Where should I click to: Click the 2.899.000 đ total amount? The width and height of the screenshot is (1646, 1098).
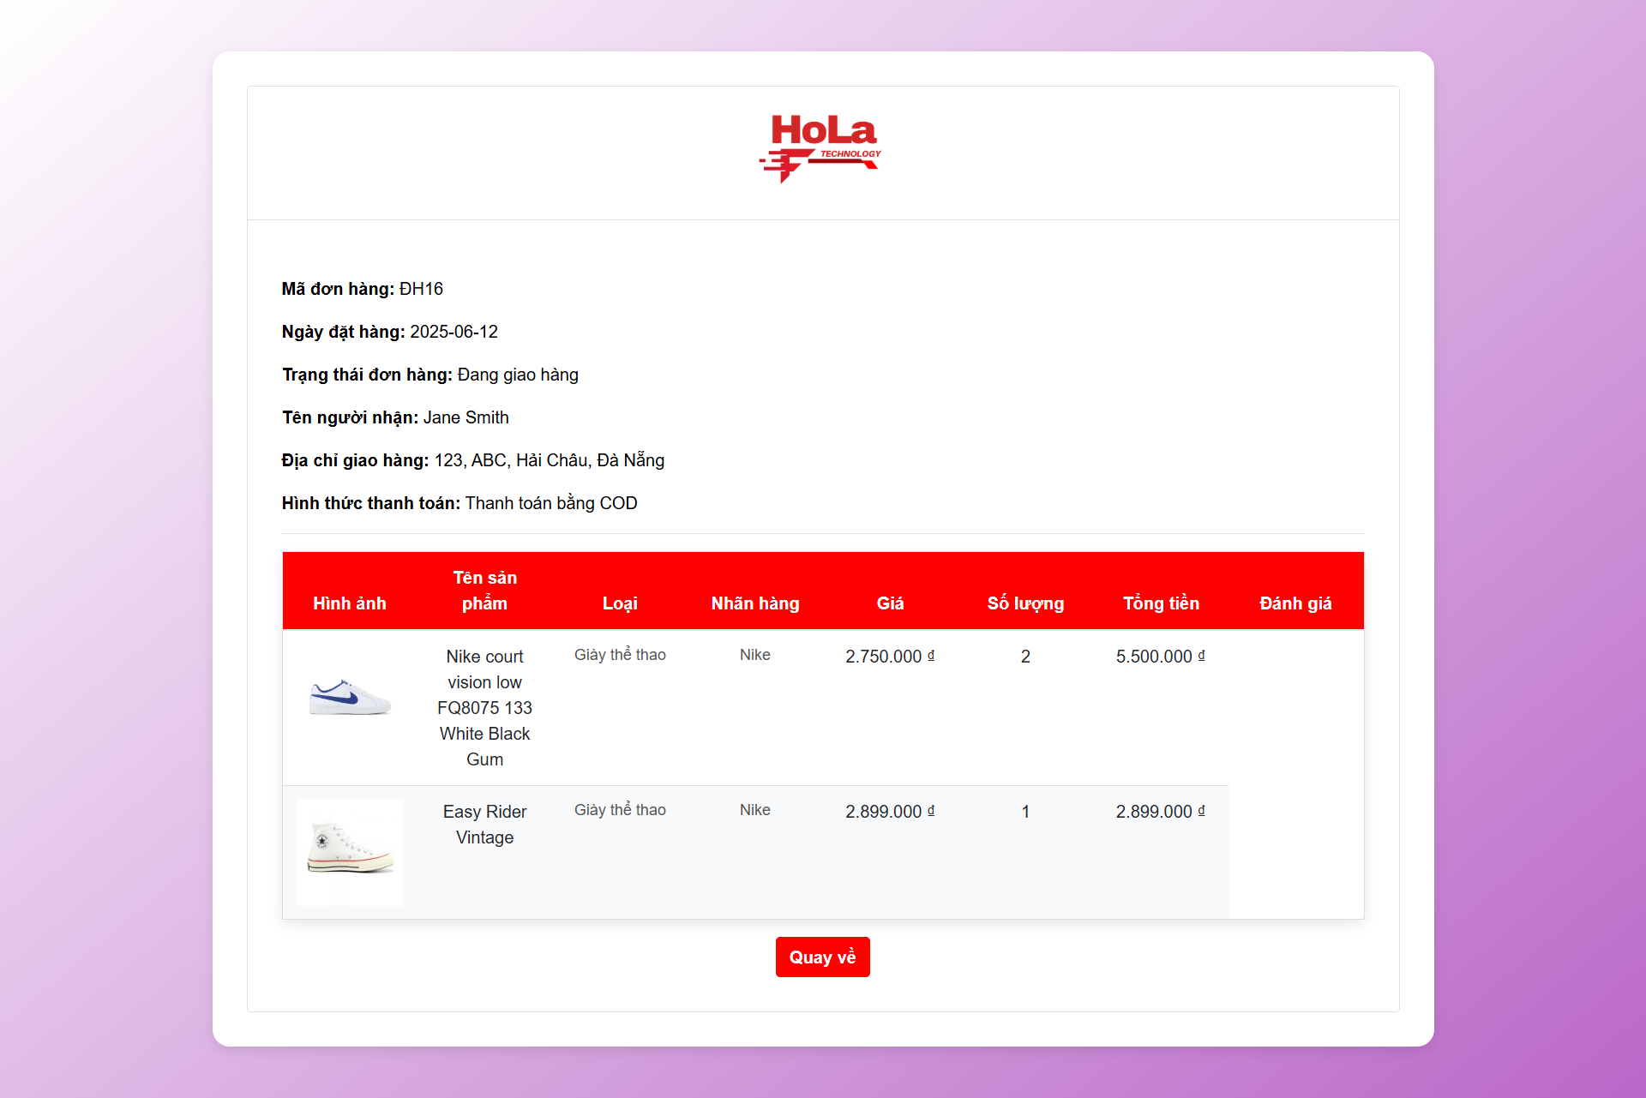click(1161, 812)
